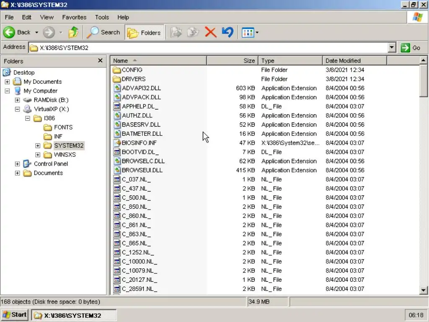The image size is (429, 322).
Task: Open the address bar dropdown
Action: pyautogui.click(x=392, y=48)
